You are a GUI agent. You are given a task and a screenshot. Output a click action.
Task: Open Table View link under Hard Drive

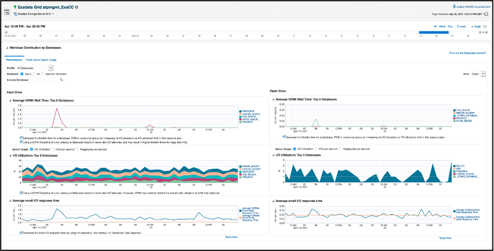(x=231, y=237)
